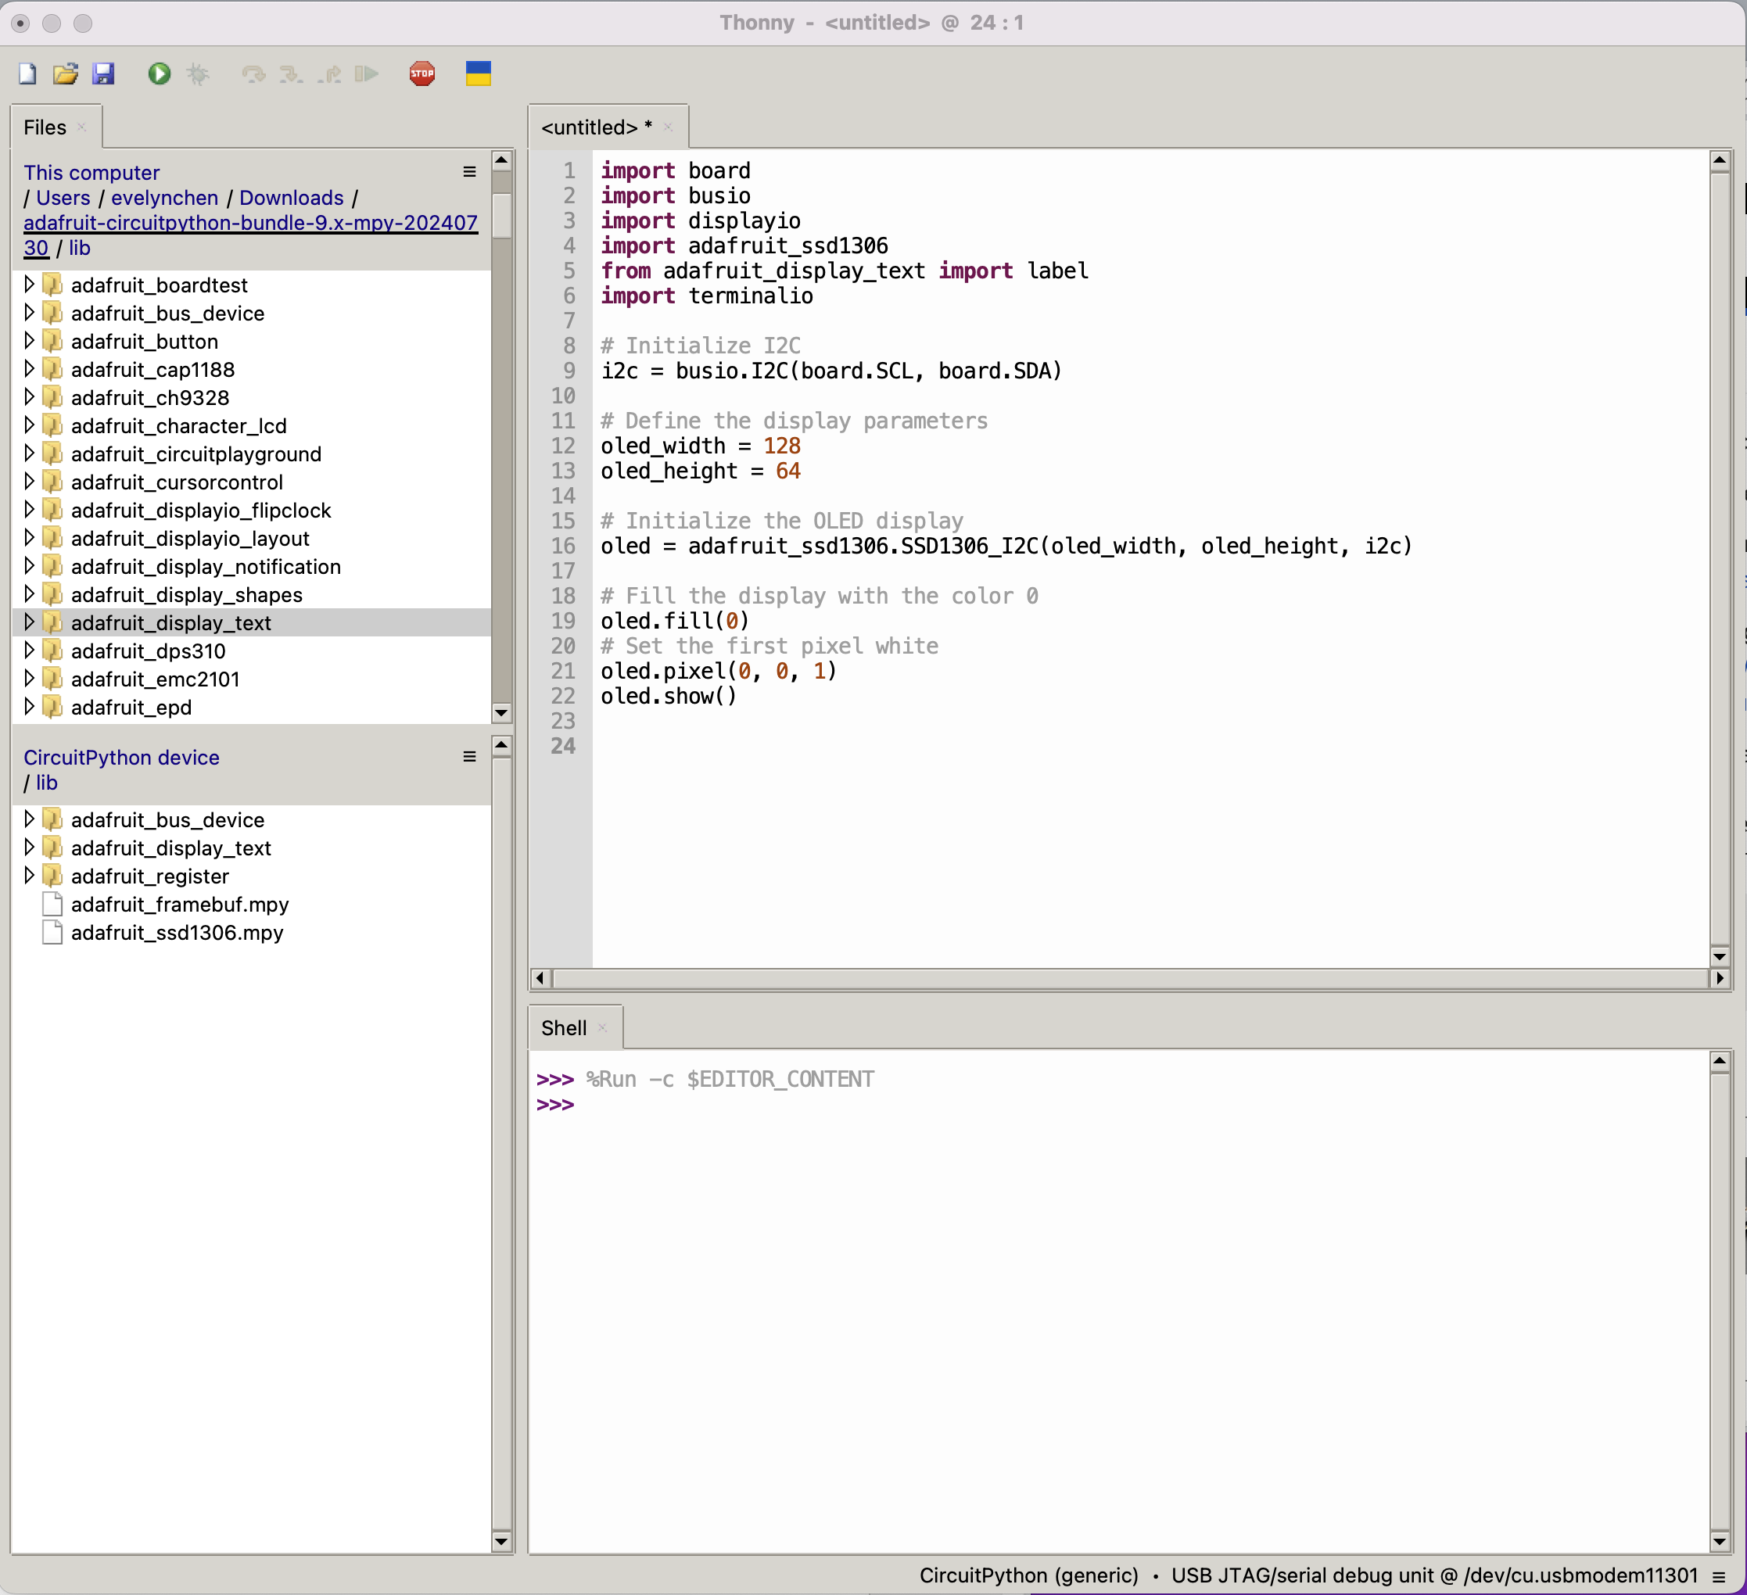Click the New file toolbar icon
1747x1595 pixels.
point(27,73)
